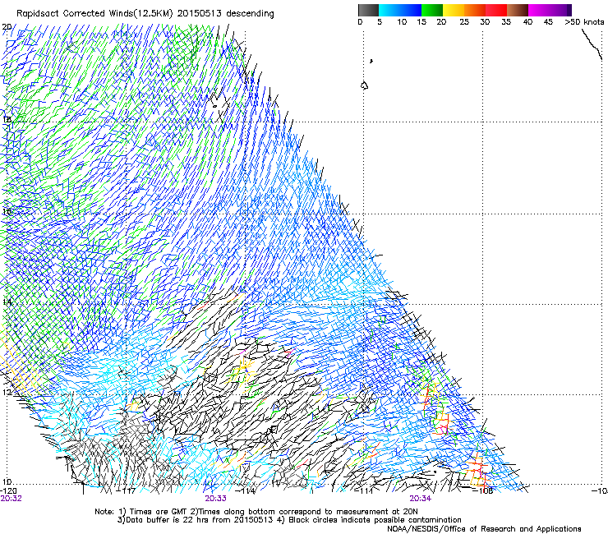Screen dimensions: 608x534
Task: Click the coastline outline under '>50 knots' label
Action: [591, 44]
